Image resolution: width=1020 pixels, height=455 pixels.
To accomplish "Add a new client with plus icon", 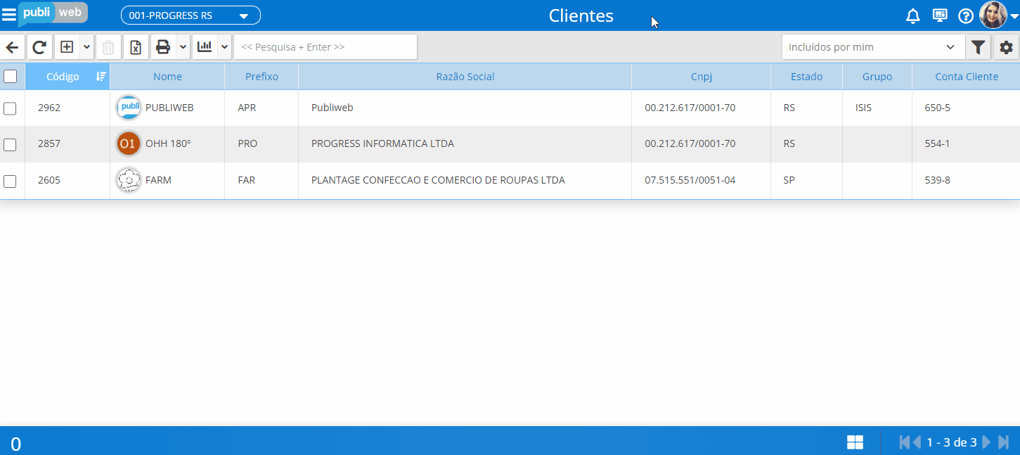I will pos(67,47).
